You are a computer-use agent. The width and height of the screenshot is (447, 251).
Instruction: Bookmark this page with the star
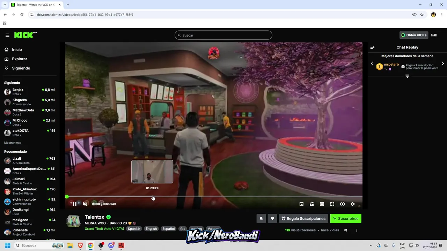point(422,15)
